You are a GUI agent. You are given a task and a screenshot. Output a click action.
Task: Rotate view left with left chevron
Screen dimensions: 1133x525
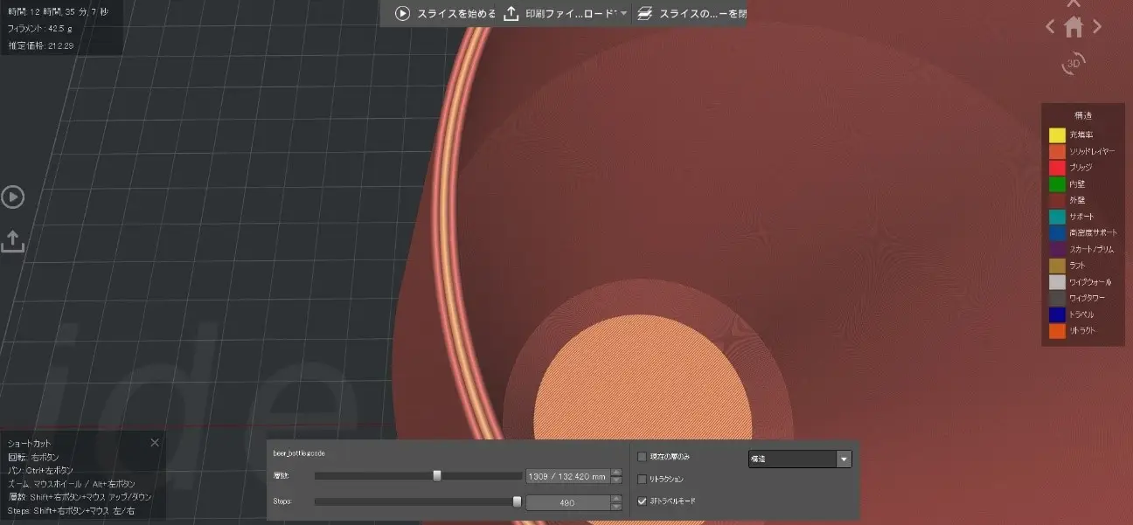1050,27
